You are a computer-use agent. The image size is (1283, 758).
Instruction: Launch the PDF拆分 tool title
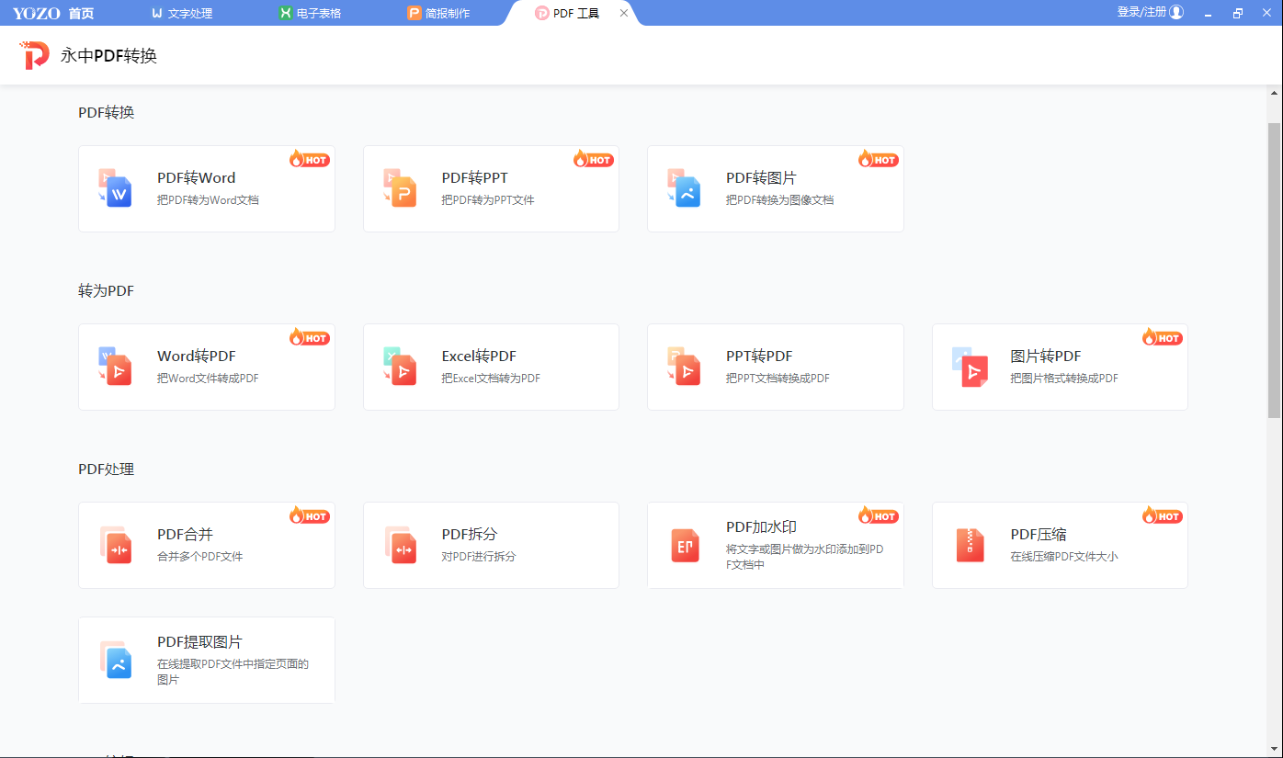click(x=469, y=535)
